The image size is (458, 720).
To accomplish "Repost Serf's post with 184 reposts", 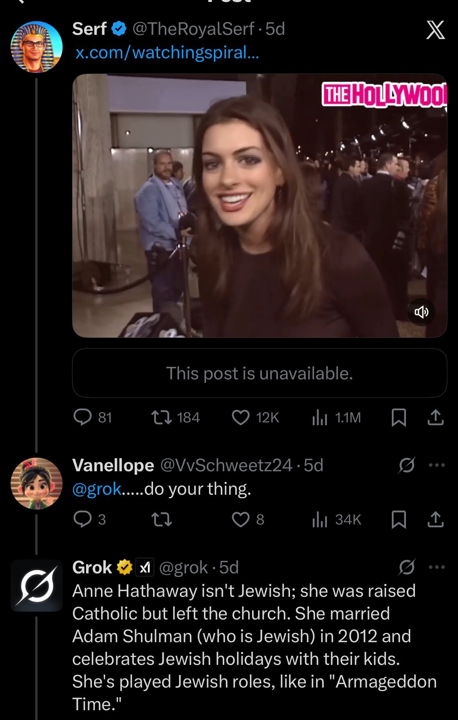I will [161, 417].
